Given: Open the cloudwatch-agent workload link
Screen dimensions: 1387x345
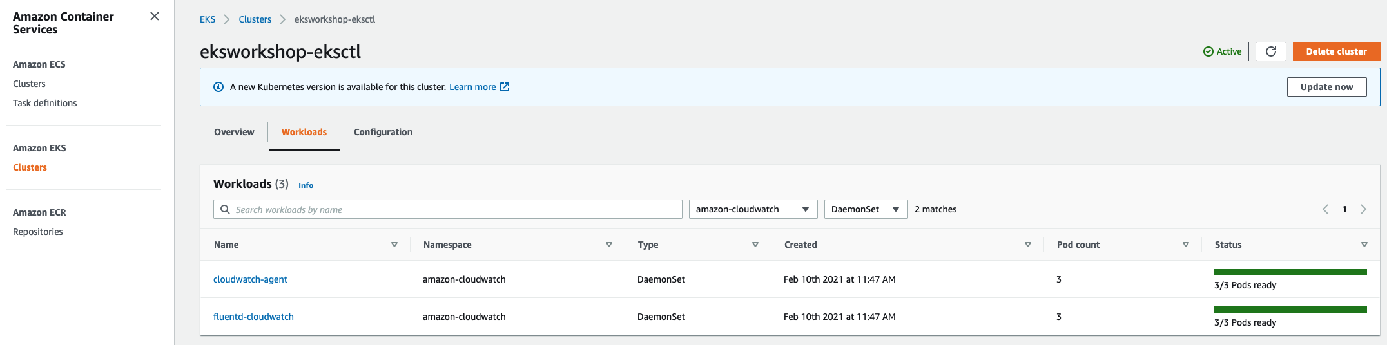Looking at the screenshot, I should 250,279.
